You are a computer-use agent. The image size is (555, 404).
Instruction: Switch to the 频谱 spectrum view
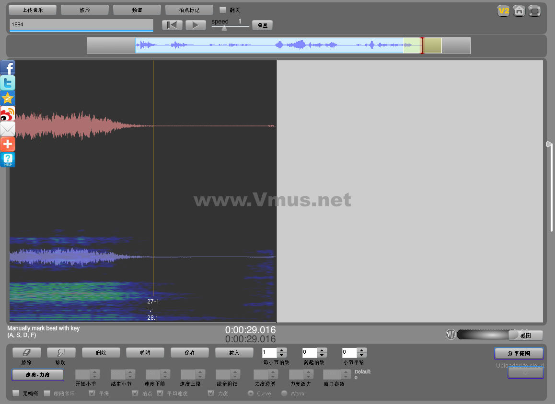pyautogui.click(x=137, y=10)
